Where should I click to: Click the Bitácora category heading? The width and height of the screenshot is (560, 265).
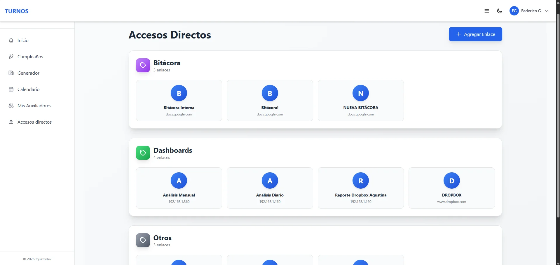(167, 63)
